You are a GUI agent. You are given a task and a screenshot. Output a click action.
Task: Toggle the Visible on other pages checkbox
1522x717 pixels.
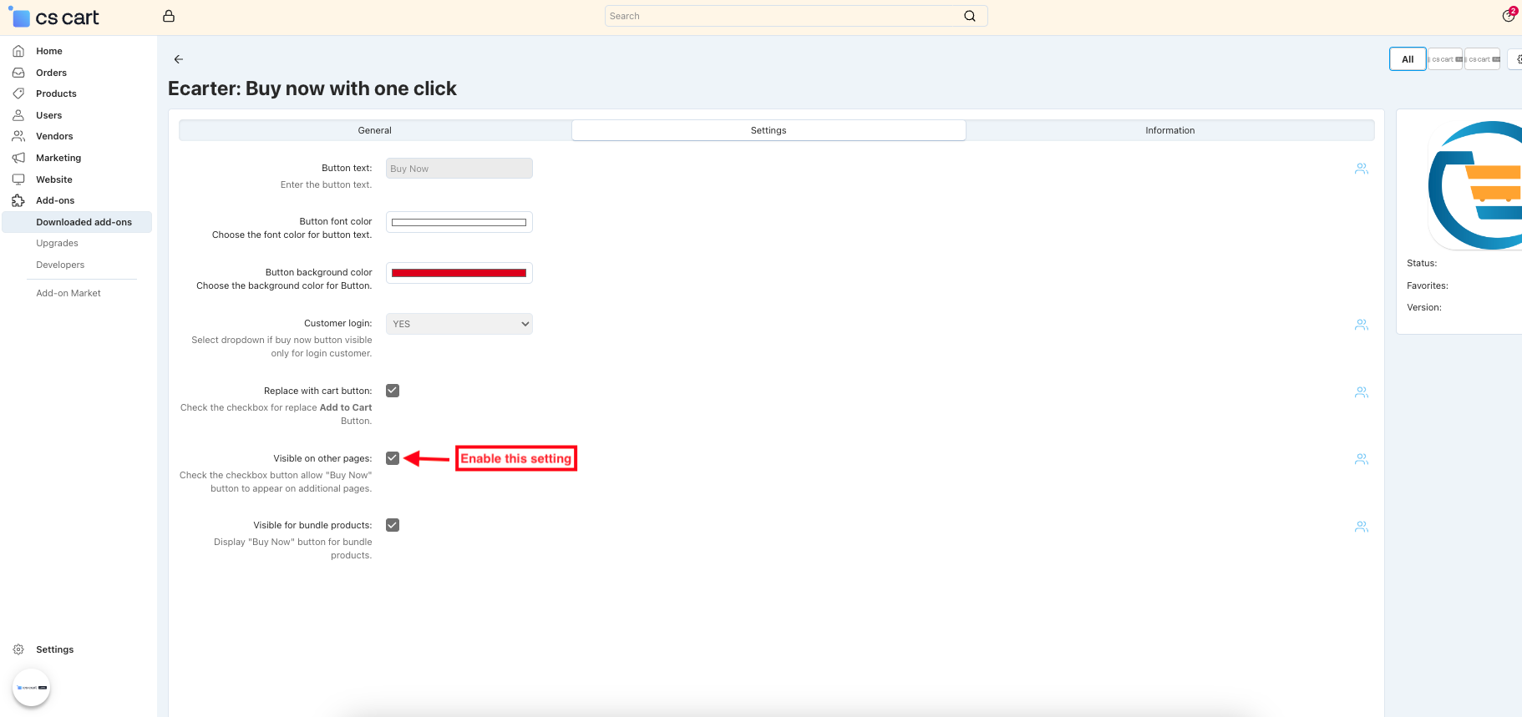tap(393, 458)
